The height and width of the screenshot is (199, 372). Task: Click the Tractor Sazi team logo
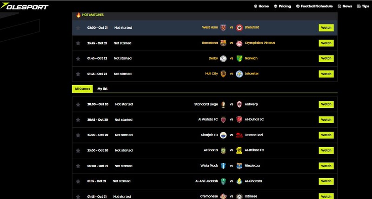(239, 135)
